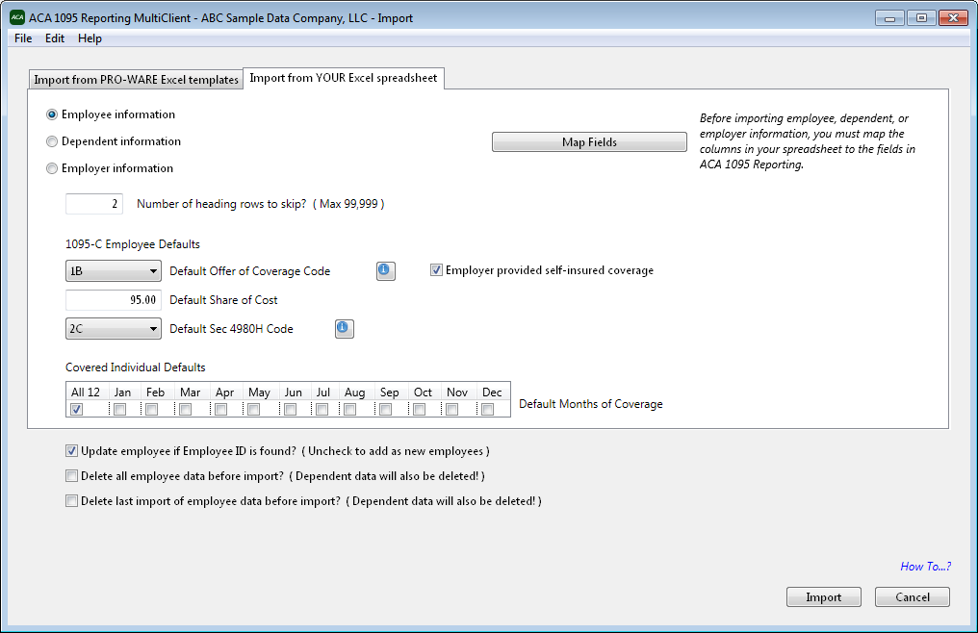Click the Default Share of Cost field
This screenshot has height=633, width=978.
[113, 300]
